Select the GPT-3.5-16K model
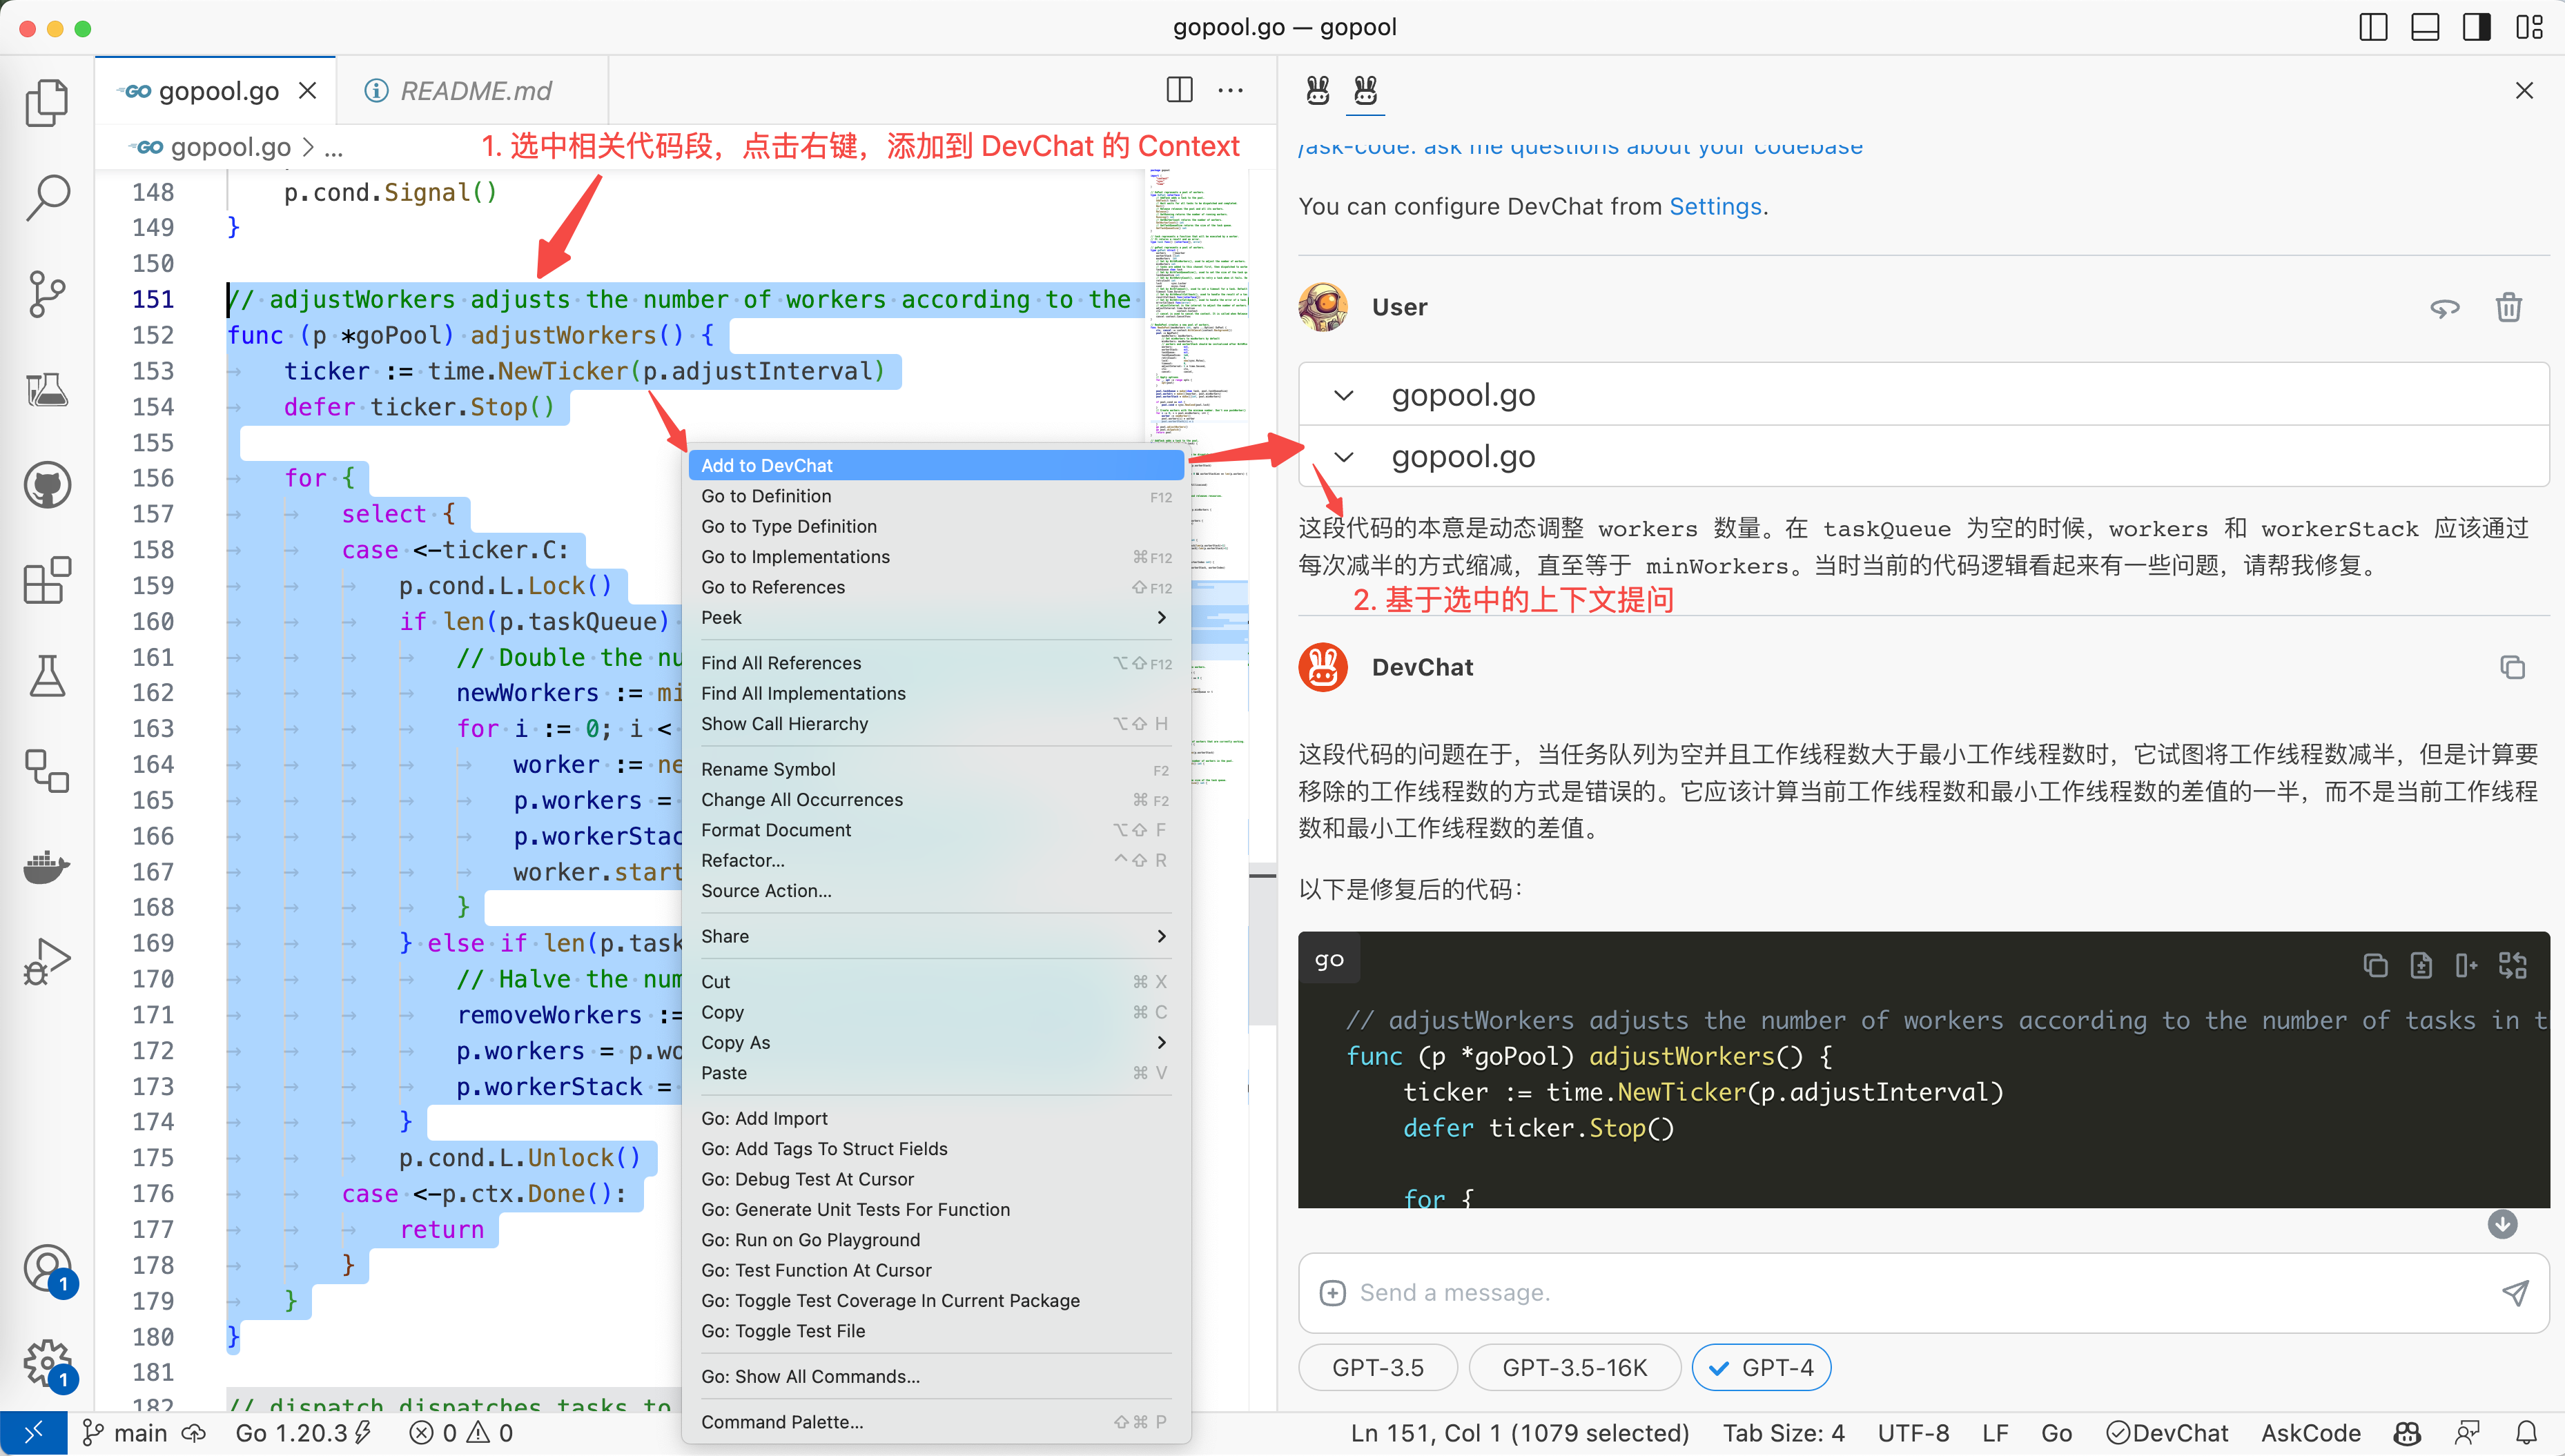The image size is (2565, 1456). point(1574,1367)
